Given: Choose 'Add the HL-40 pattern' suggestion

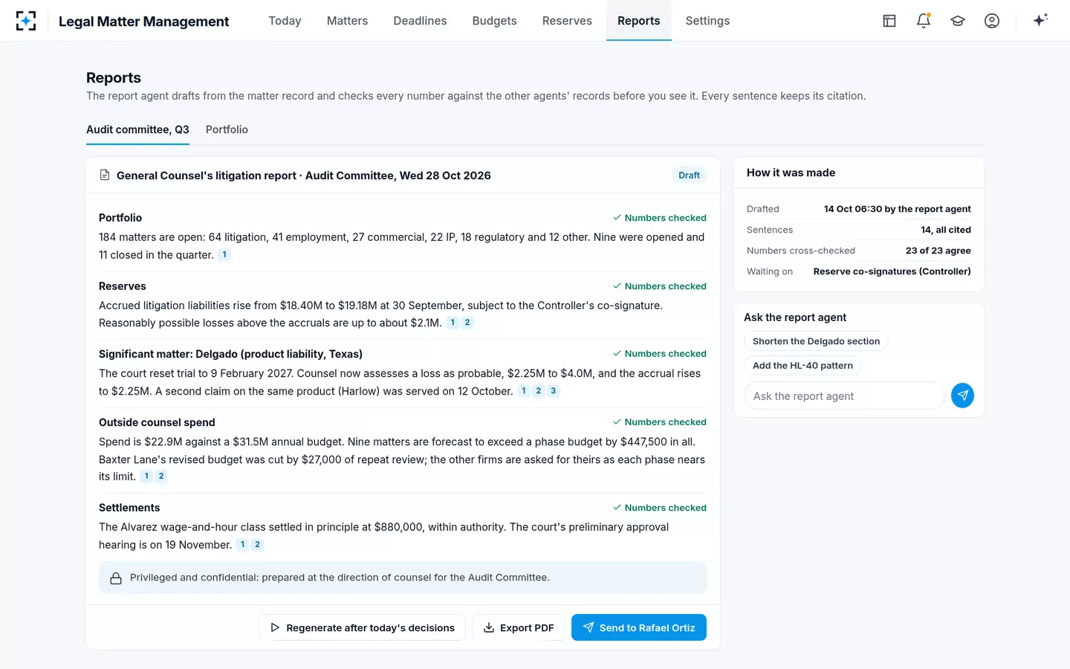Looking at the screenshot, I should 802,366.
